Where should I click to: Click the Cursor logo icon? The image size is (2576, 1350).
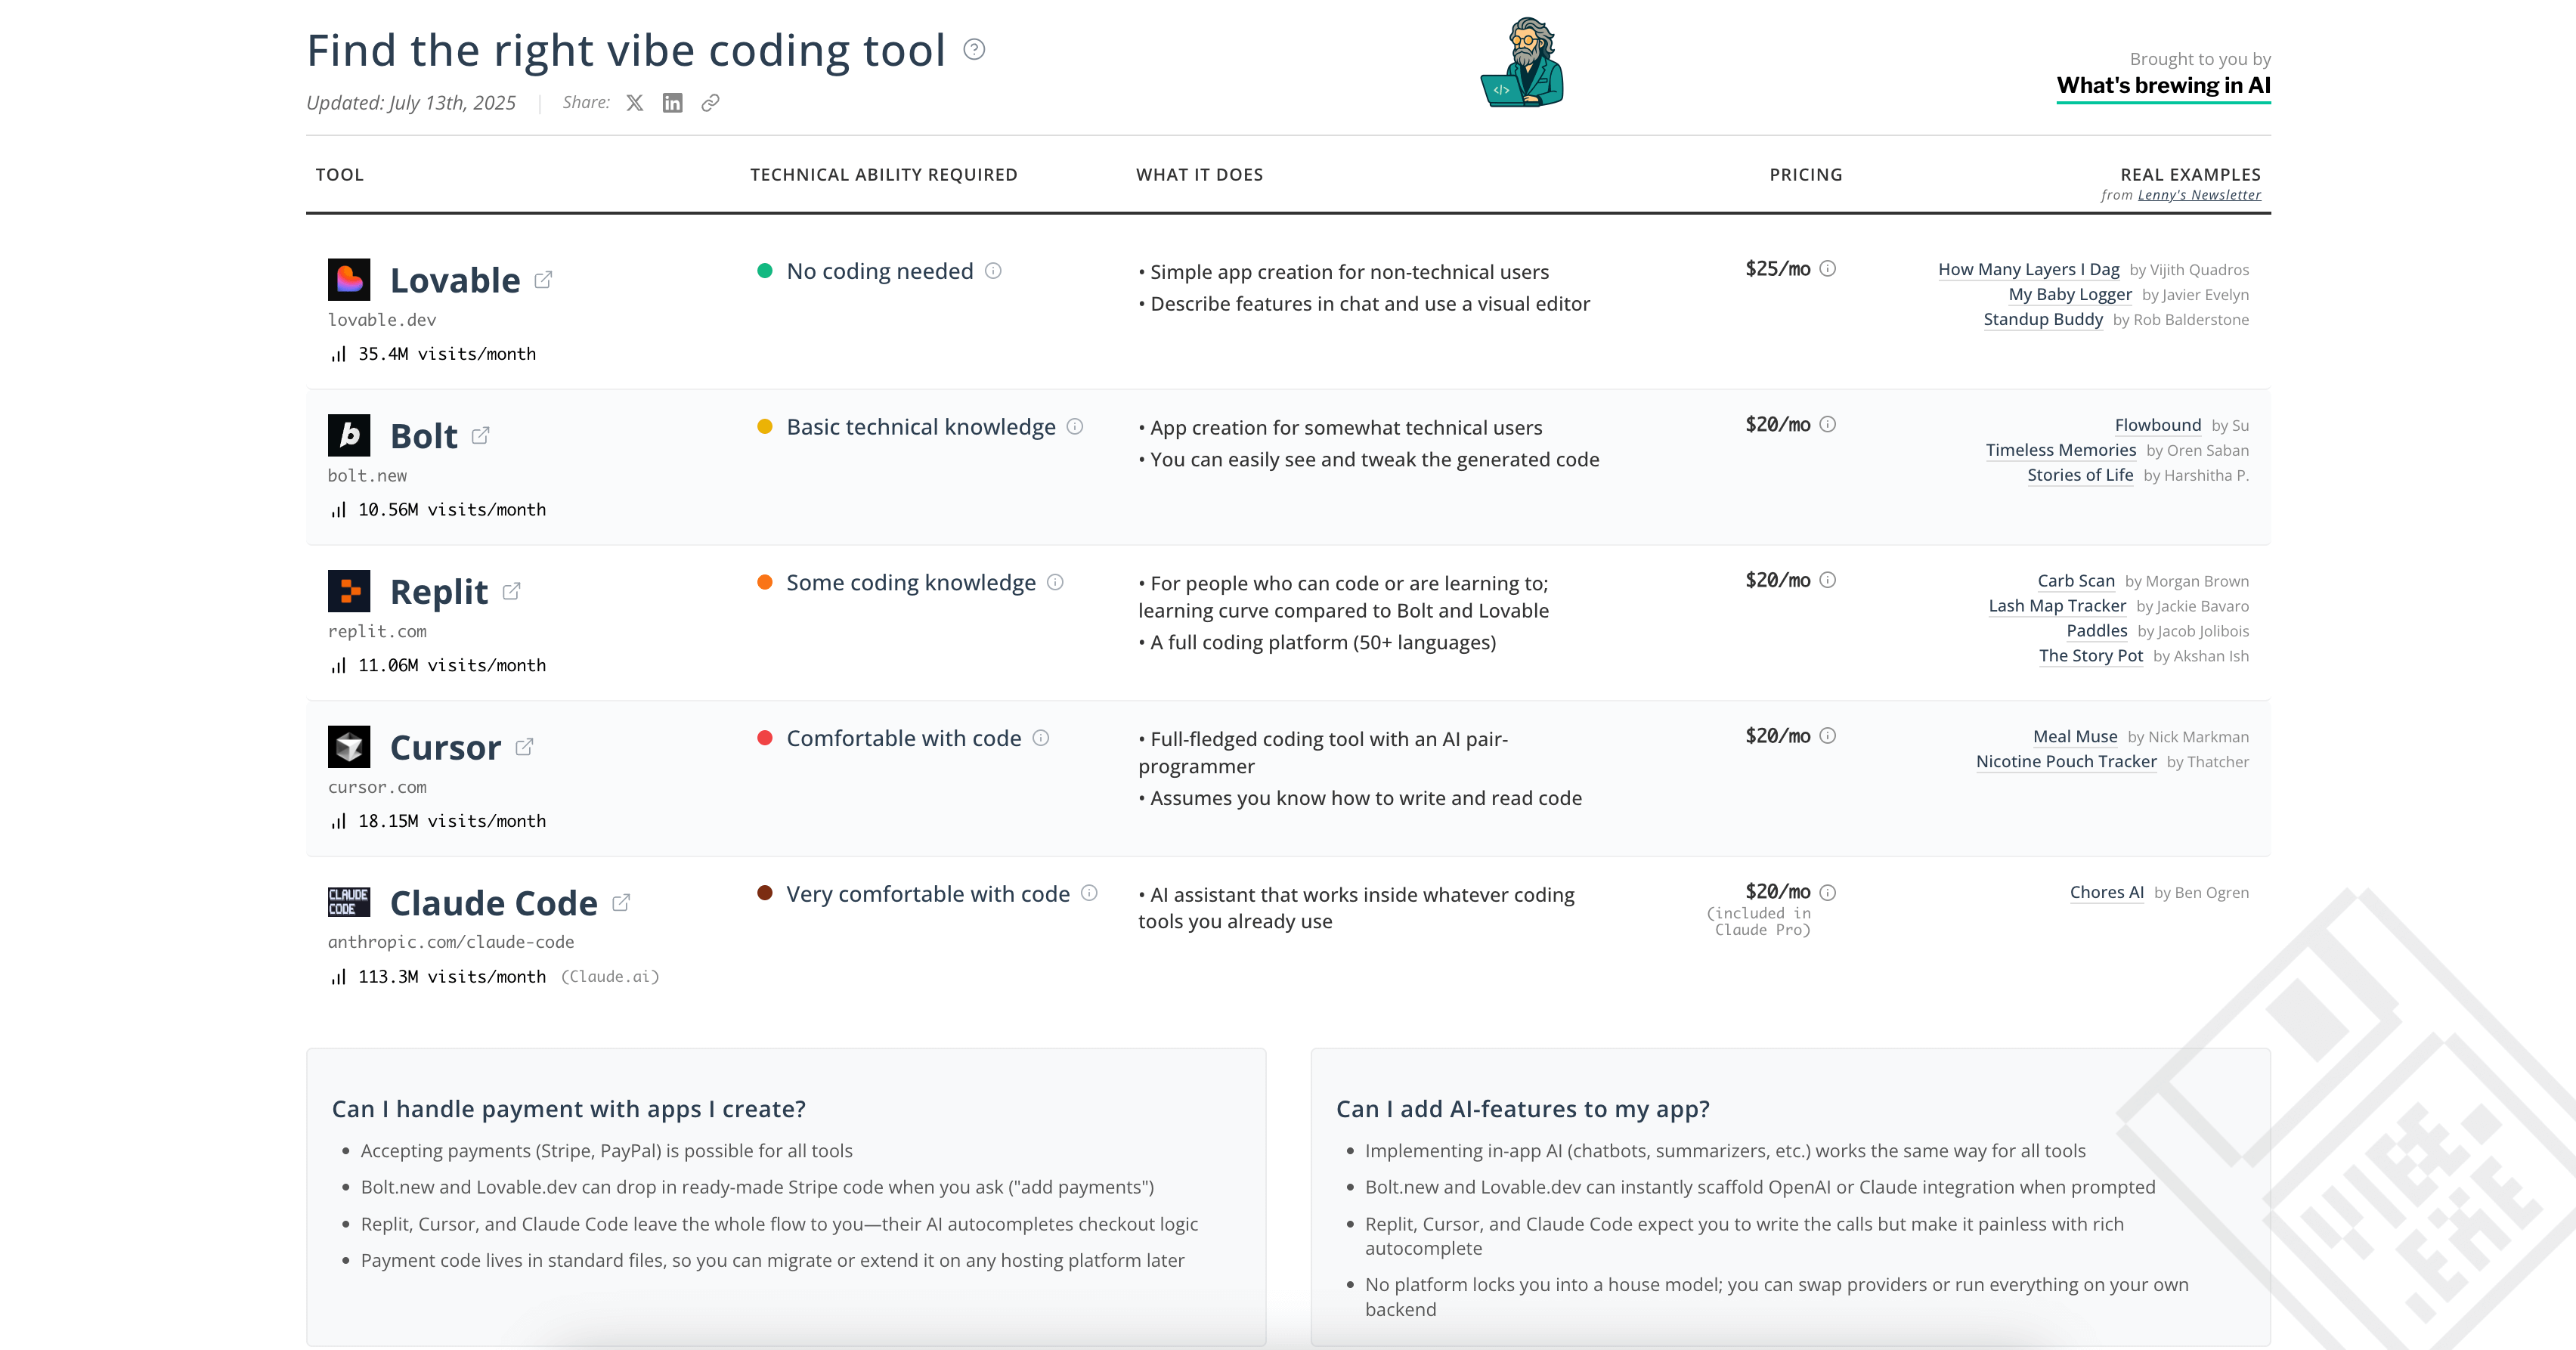[x=349, y=747]
